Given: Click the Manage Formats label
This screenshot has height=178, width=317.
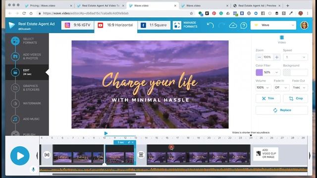Looking at the screenshot, I should point(190,25).
